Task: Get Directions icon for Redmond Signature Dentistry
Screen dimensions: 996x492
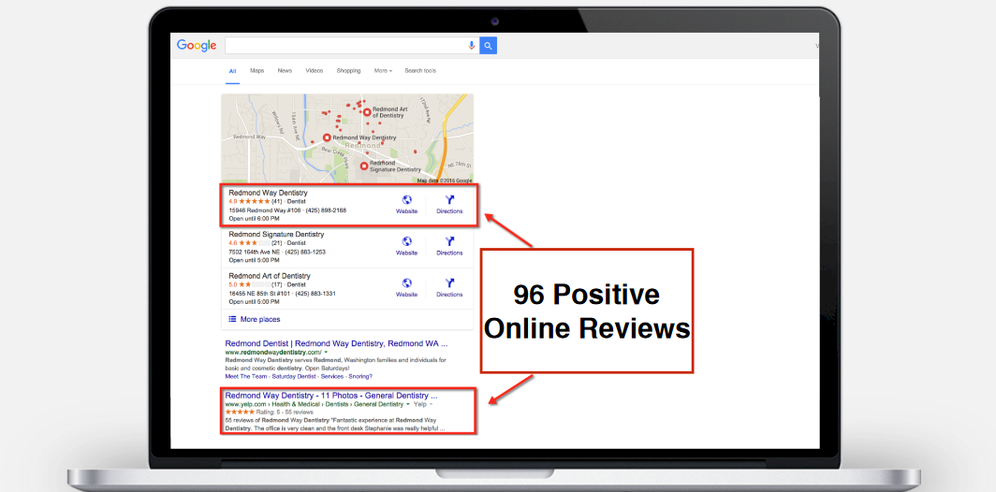Action: tap(449, 241)
